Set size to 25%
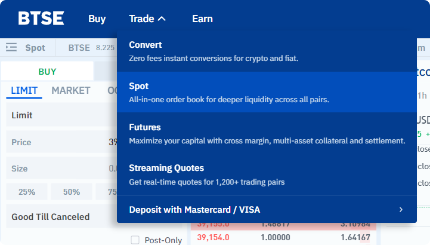Viewport: 430px width, 245px height. tap(27, 192)
